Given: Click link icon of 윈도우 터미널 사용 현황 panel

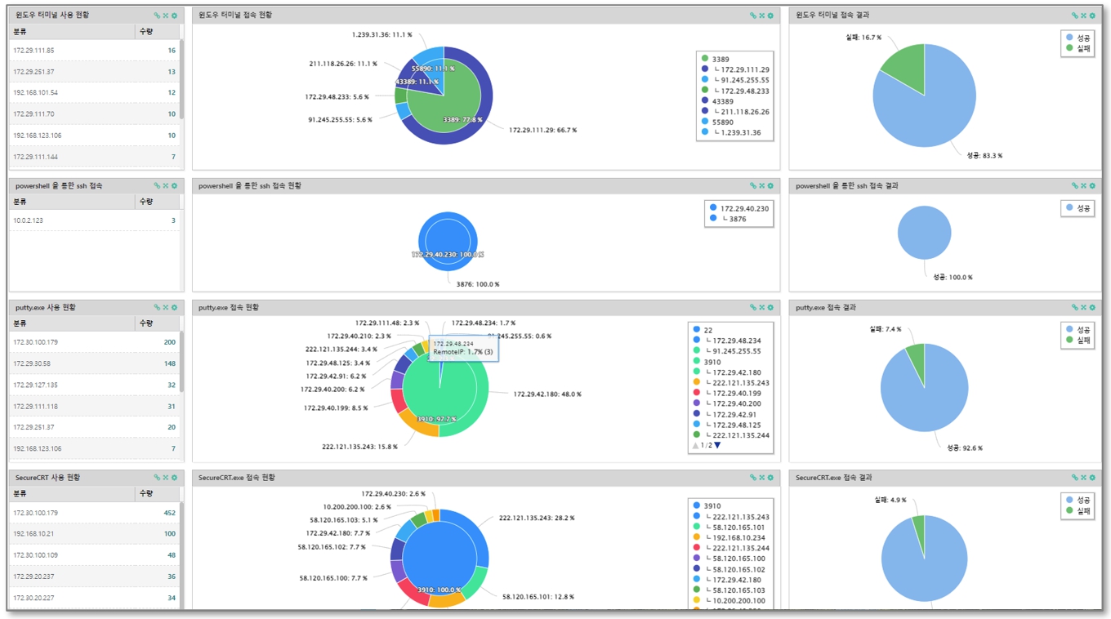Looking at the screenshot, I should 158,16.
